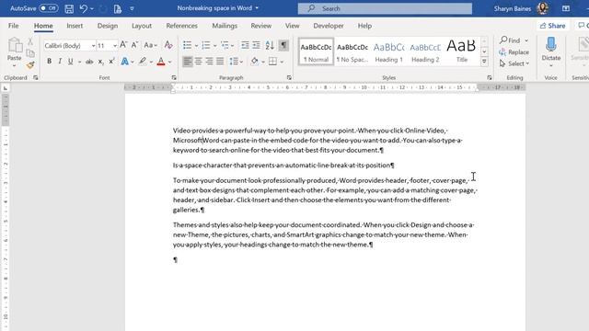Open the font size dropdown
Screen dimensions: 589x331
click(x=114, y=46)
